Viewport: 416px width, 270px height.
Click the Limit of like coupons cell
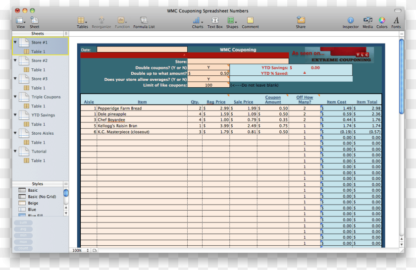[208, 85]
